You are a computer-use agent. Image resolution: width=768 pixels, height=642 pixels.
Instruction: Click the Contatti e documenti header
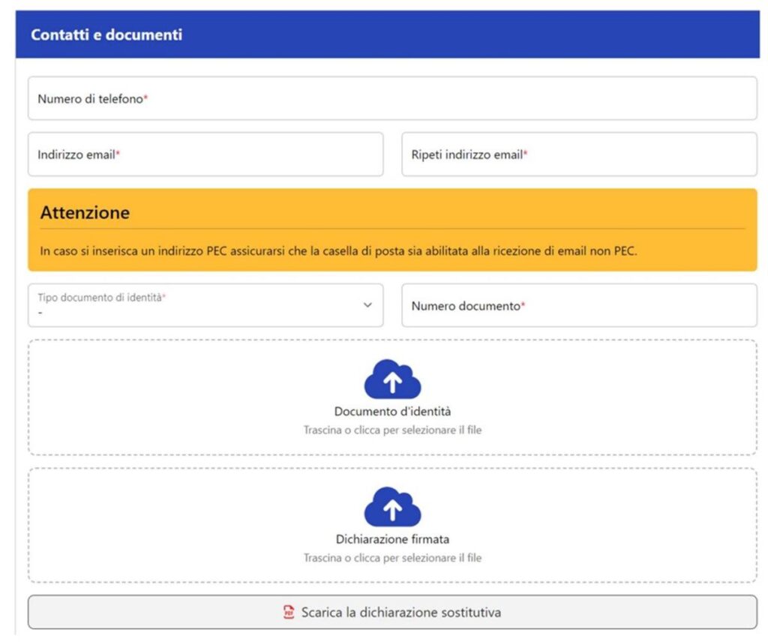click(x=106, y=35)
